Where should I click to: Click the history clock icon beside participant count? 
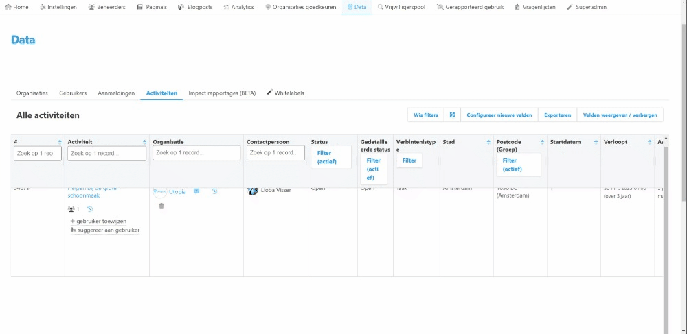click(90, 209)
